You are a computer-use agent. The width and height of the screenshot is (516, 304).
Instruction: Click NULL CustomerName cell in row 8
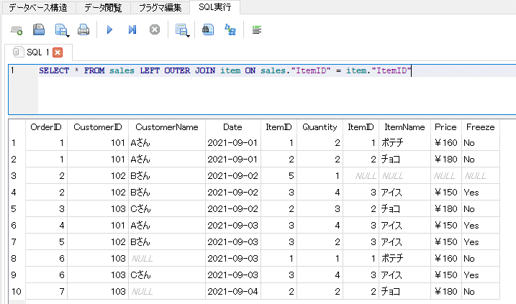point(167,259)
